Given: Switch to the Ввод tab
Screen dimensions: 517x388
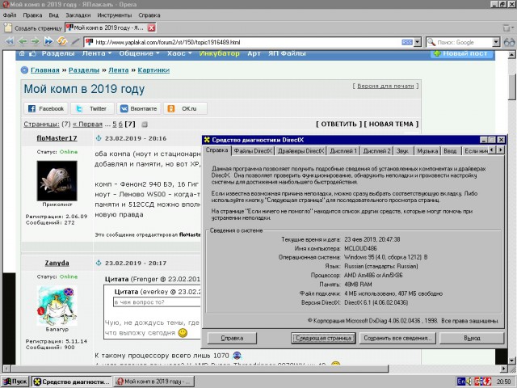Looking at the screenshot, I should click(x=450, y=151).
